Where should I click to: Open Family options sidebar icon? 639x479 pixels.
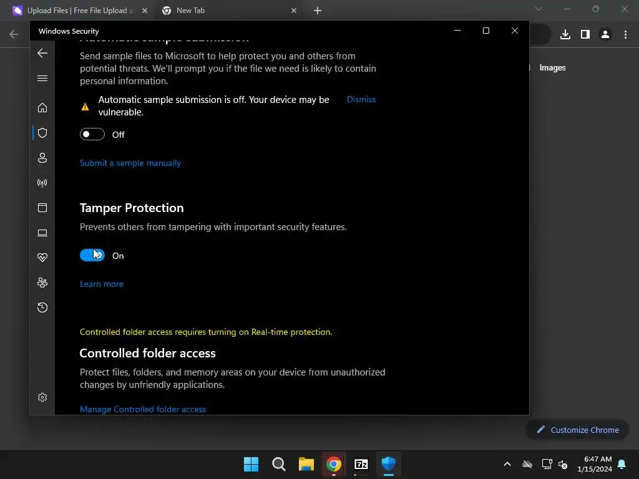click(42, 283)
